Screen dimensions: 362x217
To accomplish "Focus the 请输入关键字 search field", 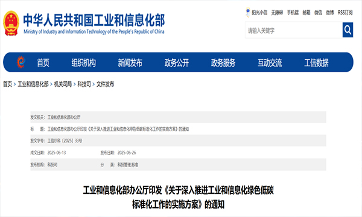I will point(294,30).
